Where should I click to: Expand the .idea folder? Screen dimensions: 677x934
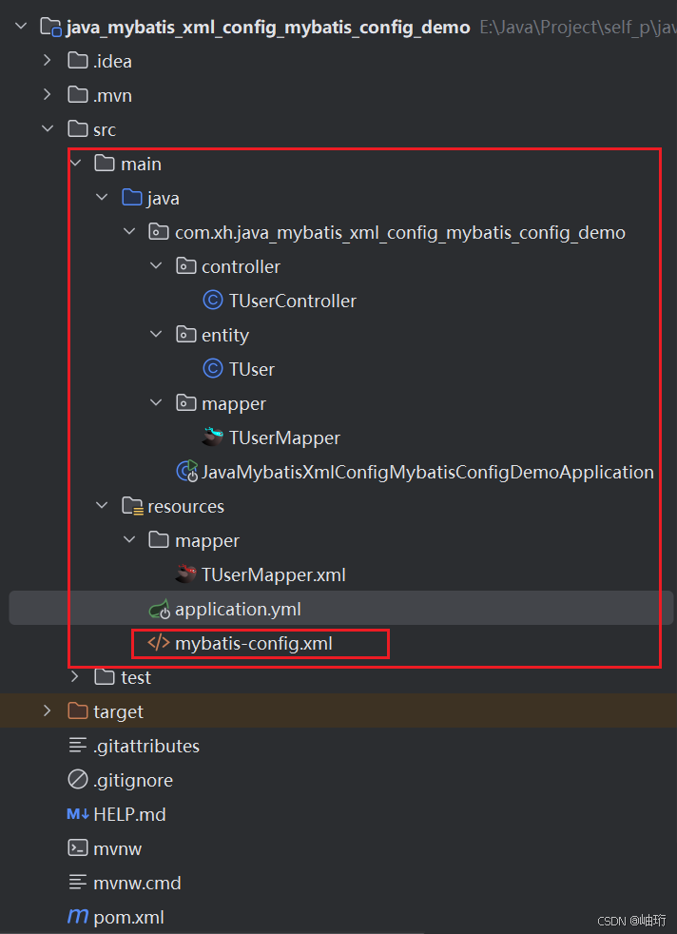(48, 60)
